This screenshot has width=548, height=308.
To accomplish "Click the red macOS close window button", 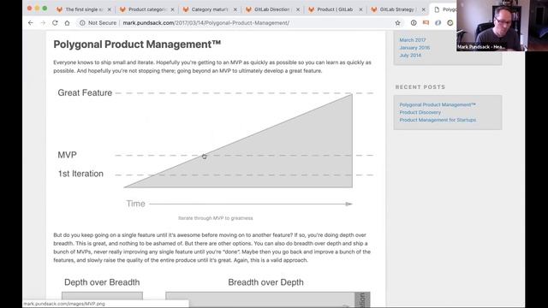I will pos(29,9).
